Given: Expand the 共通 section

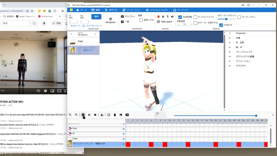Looking at the screenshot, I should (230, 38).
